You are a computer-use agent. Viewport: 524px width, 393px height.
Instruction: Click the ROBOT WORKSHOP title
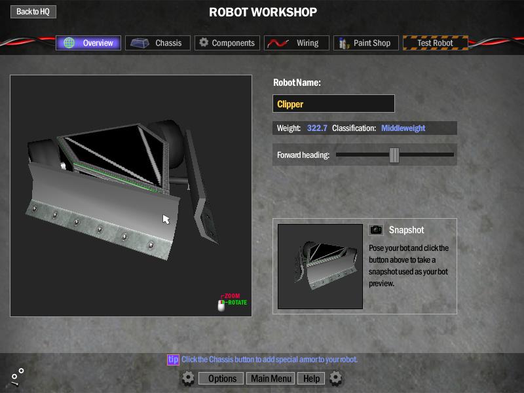(x=263, y=12)
